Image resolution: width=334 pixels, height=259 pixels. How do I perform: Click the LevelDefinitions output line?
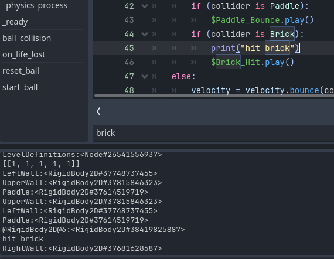click(x=82, y=155)
